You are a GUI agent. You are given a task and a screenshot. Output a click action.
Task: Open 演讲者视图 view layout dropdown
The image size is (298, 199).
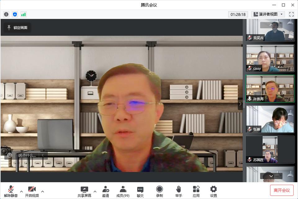(x=268, y=14)
